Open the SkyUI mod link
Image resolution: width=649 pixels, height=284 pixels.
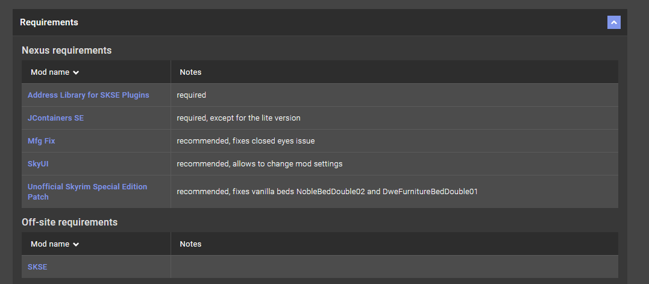click(38, 164)
